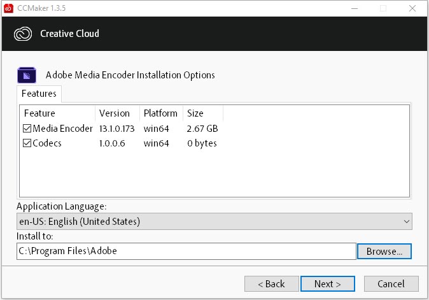Image resolution: width=429 pixels, height=300 pixels.
Task: Click the Adobe Media Encoder product icon
Action: pos(27,75)
